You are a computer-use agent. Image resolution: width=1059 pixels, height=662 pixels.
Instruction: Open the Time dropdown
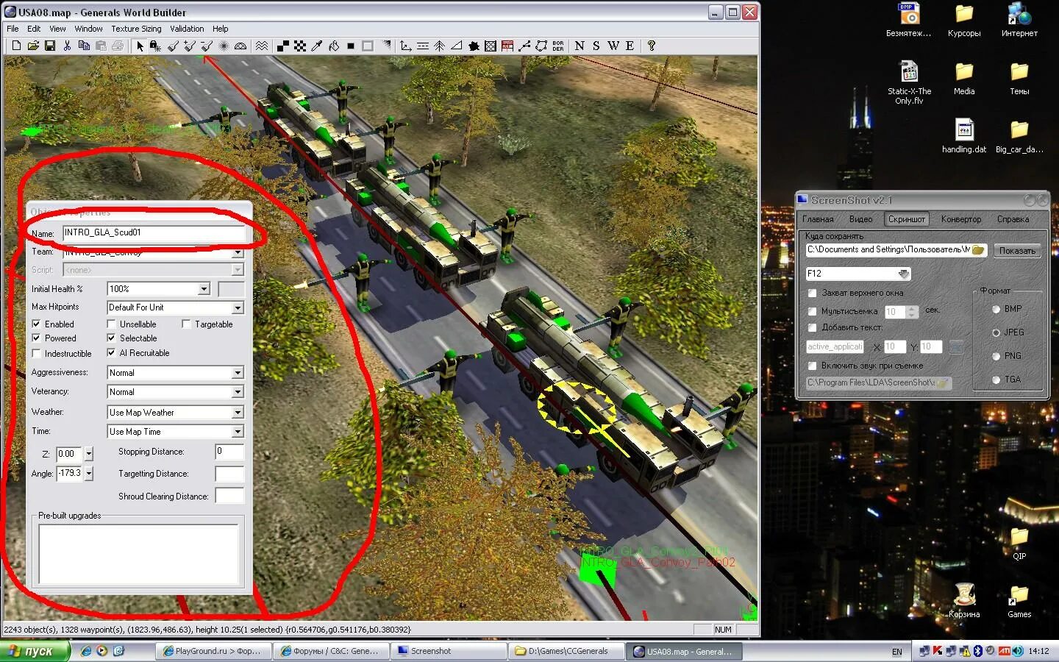[238, 432]
